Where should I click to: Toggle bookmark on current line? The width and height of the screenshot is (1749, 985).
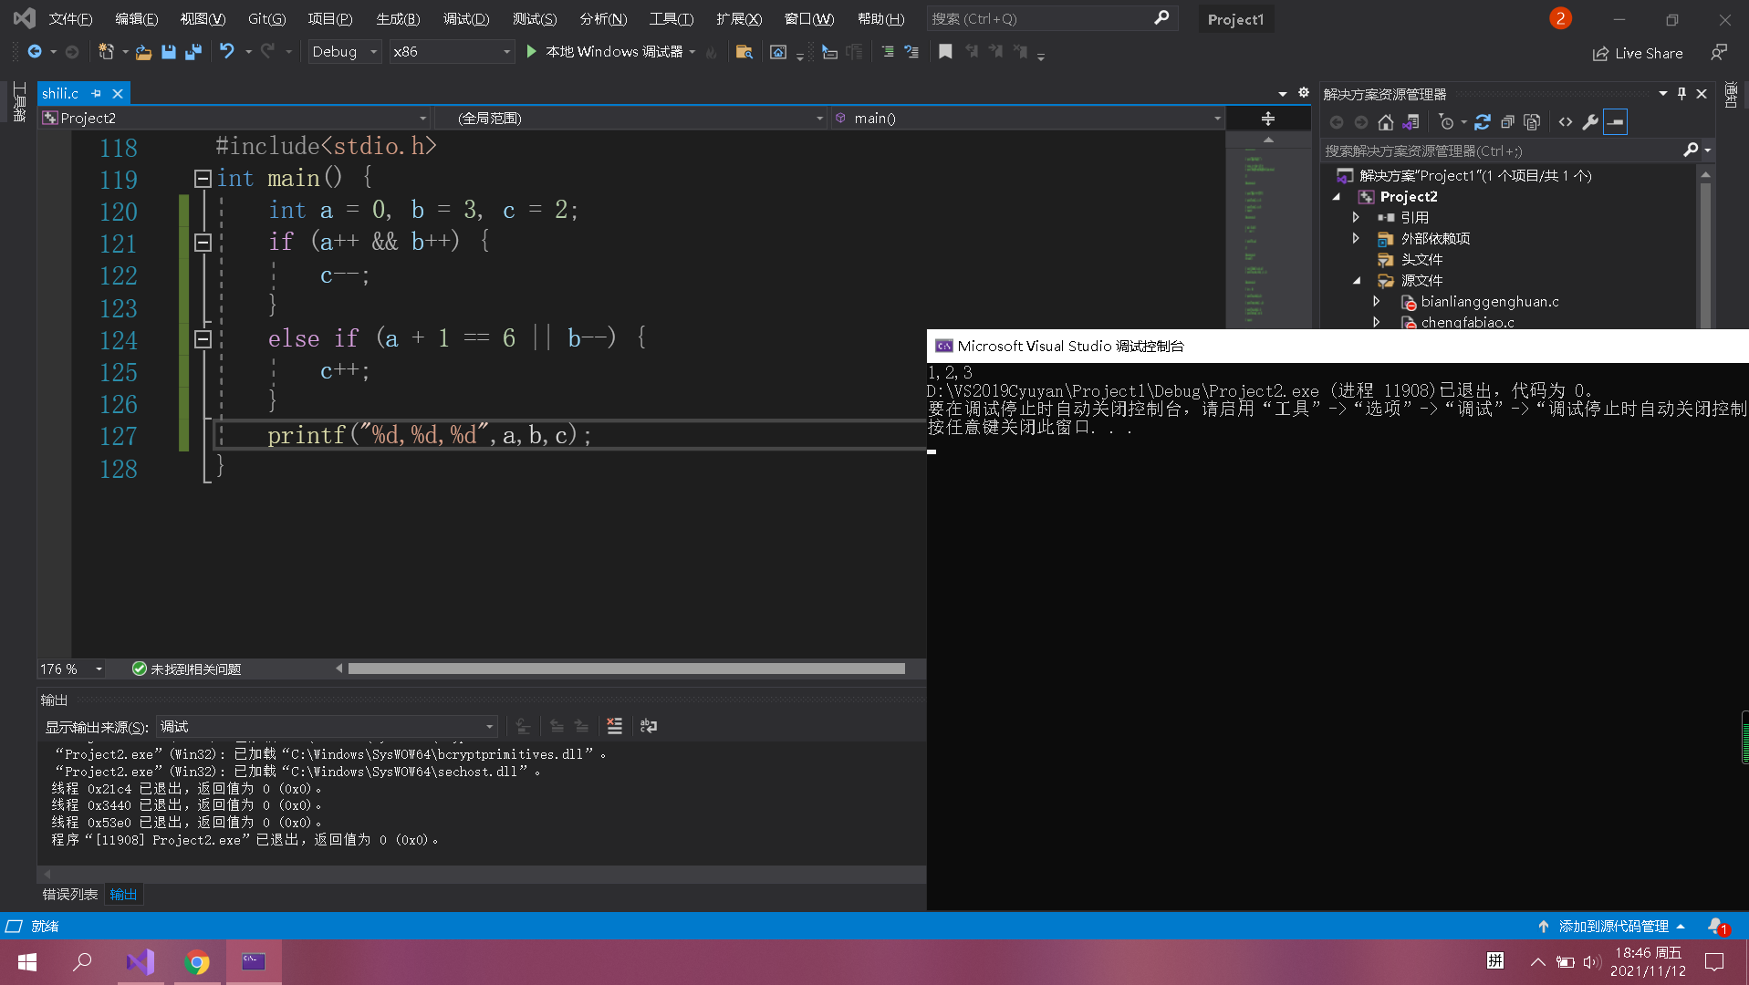(945, 52)
